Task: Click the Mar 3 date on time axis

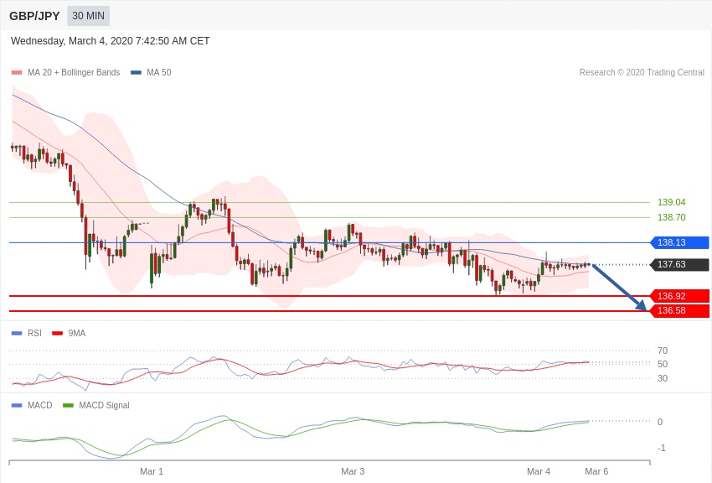Action: (x=353, y=471)
